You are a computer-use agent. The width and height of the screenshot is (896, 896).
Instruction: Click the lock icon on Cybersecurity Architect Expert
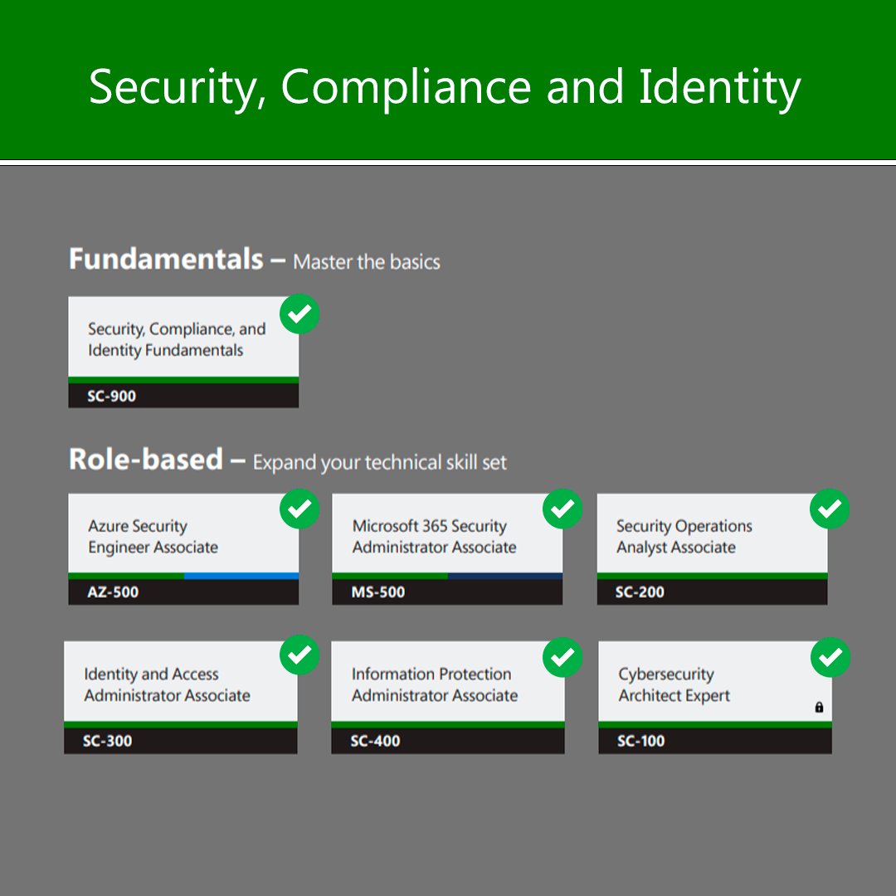tap(819, 707)
